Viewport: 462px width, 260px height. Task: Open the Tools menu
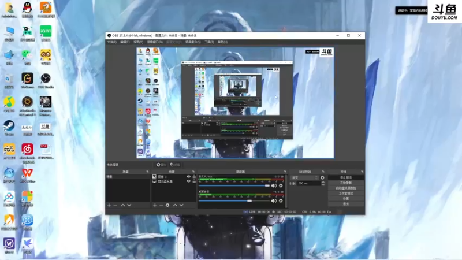(x=209, y=42)
